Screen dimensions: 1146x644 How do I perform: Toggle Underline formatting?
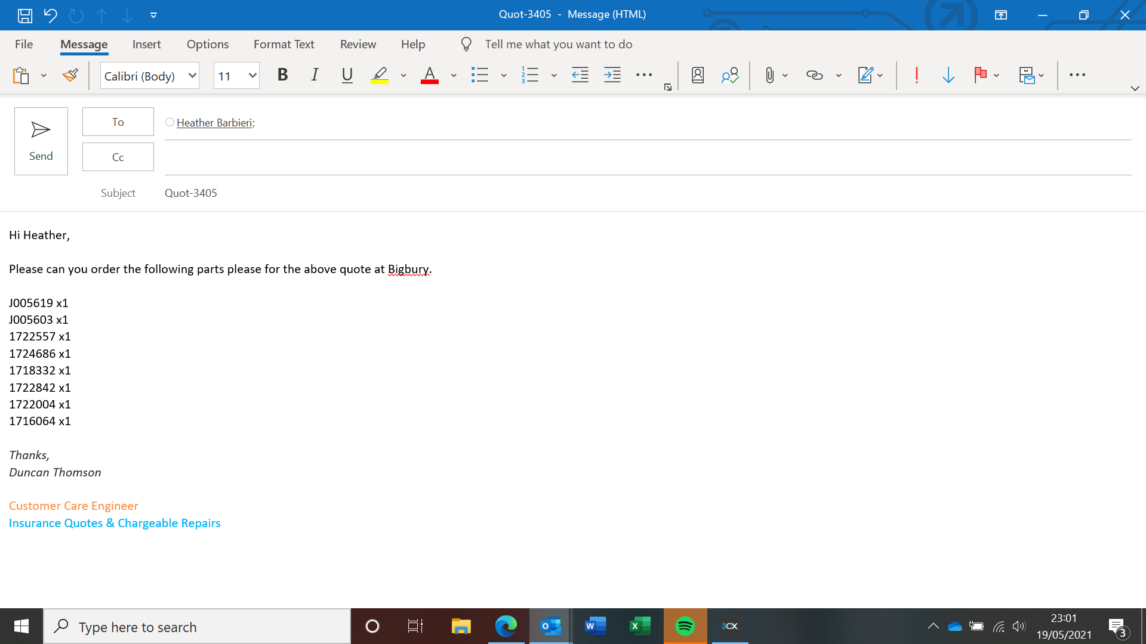click(347, 75)
